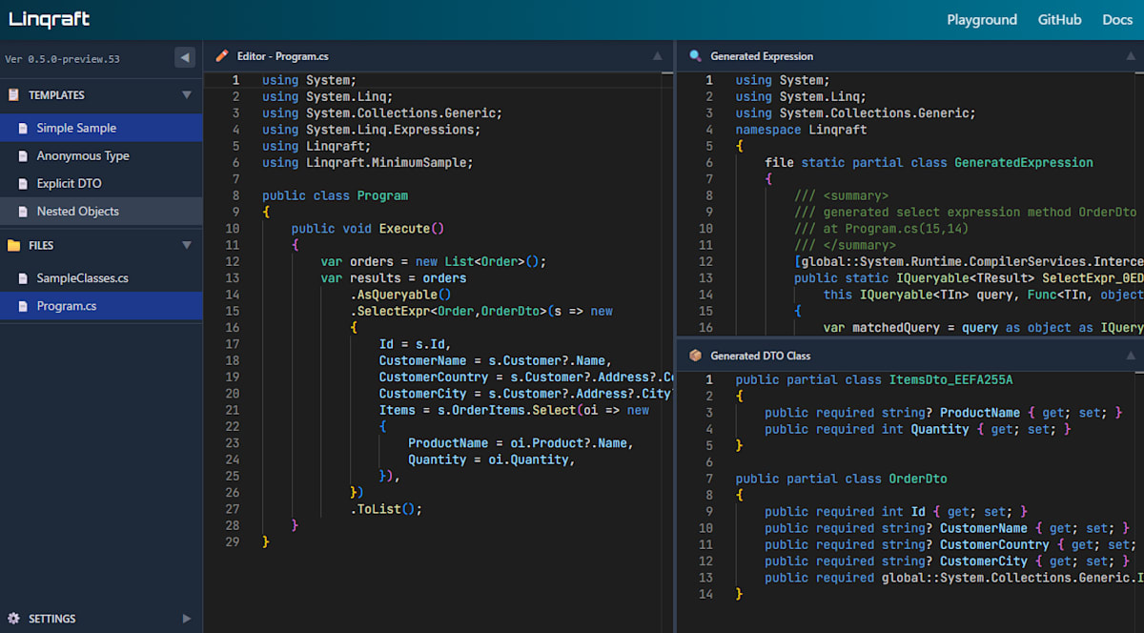Screen dimensions: 1144x633
Task: Collapse the sidebar with the arrow button
Action: [x=185, y=58]
